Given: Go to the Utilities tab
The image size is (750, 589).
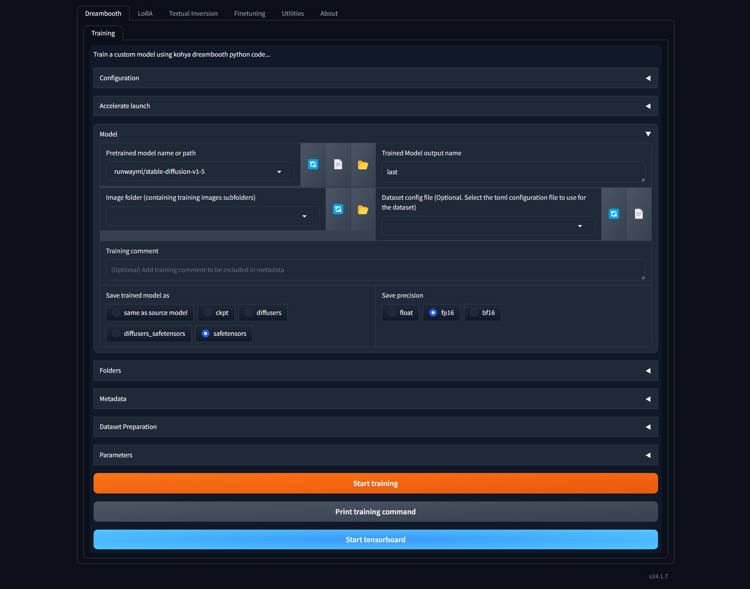Looking at the screenshot, I should coord(293,13).
